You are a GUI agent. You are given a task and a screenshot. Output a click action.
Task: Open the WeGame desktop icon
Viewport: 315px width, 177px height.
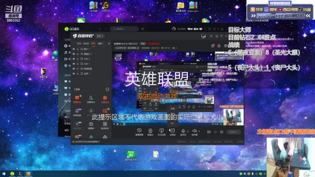coord(106,7)
